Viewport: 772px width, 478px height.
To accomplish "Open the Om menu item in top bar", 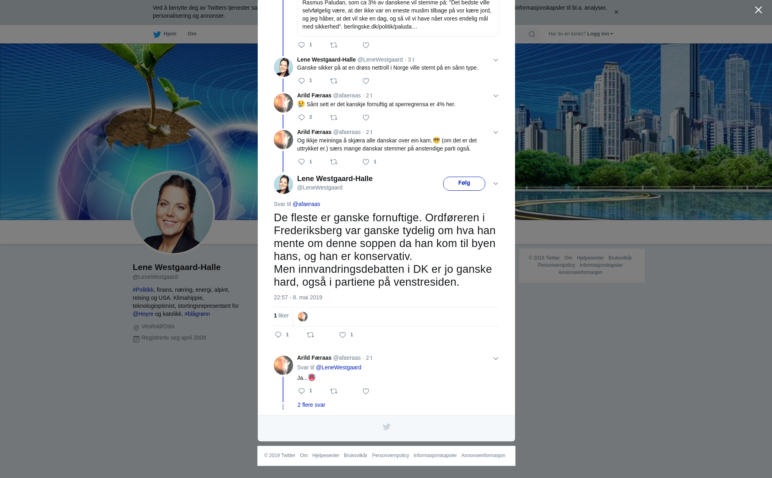I will [192, 34].
